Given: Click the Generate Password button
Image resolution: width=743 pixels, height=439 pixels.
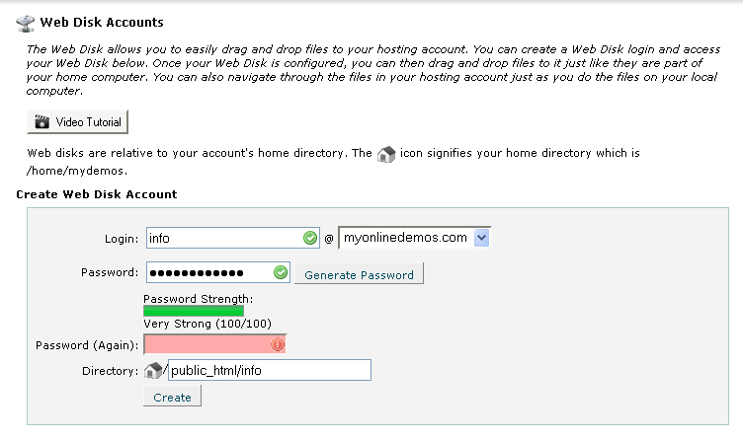Looking at the screenshot, I should tap(359, 274).
